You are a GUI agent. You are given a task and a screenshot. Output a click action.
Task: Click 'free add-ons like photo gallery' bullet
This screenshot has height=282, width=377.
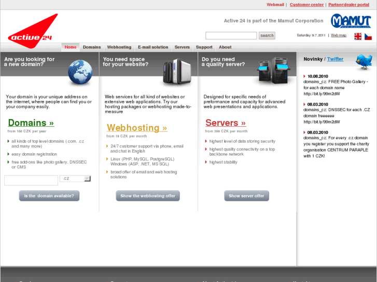(49, 165)
